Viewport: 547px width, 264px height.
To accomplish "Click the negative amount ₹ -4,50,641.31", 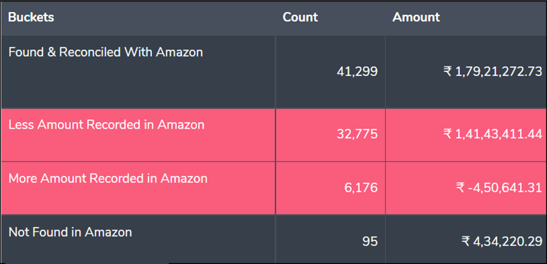I will [499, 188].
